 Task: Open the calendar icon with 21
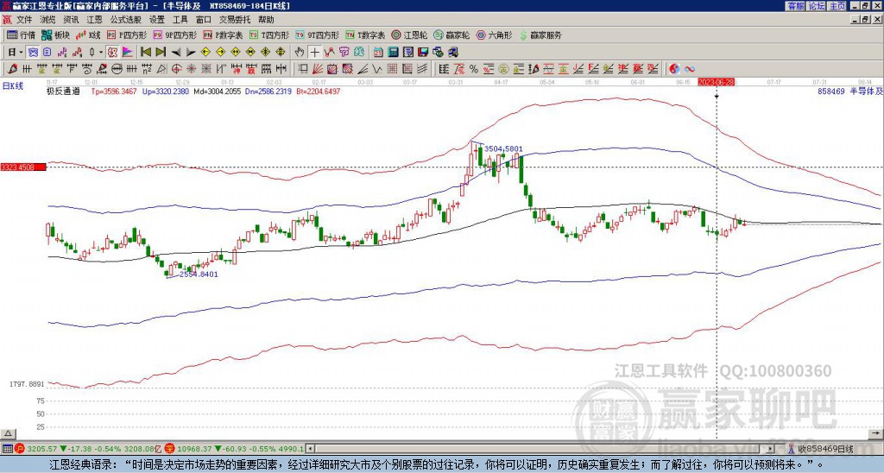[x=378, y=53]
